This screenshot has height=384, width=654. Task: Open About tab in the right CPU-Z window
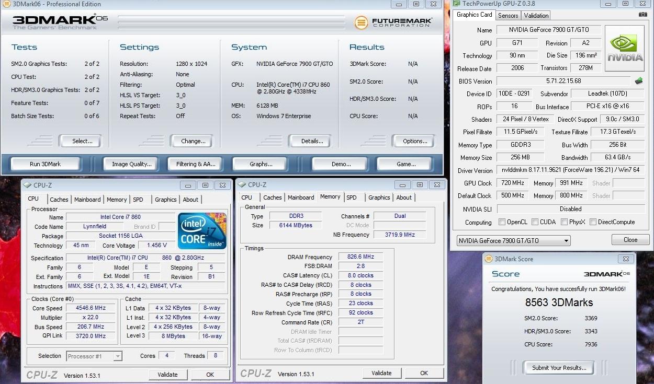pyautogui.click(x=404, y=197)
